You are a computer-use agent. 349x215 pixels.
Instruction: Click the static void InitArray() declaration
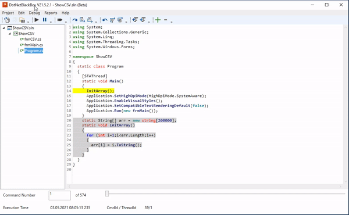point(108,125)
